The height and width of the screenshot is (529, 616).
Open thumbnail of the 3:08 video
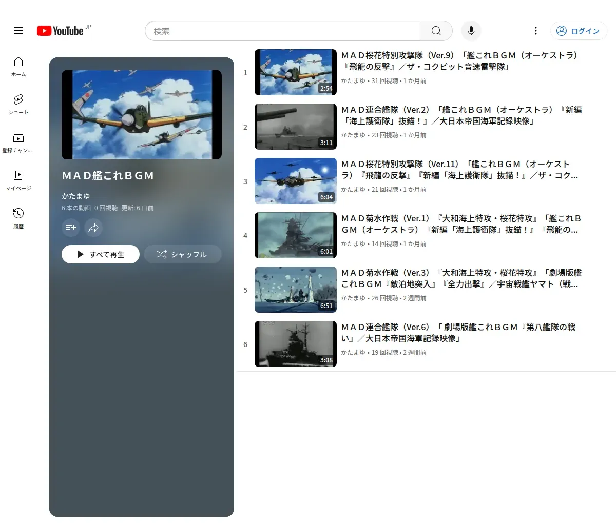click(x=296, y=344)
